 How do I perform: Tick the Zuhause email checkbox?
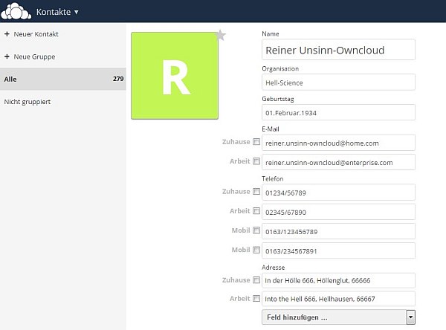[256, 142]
